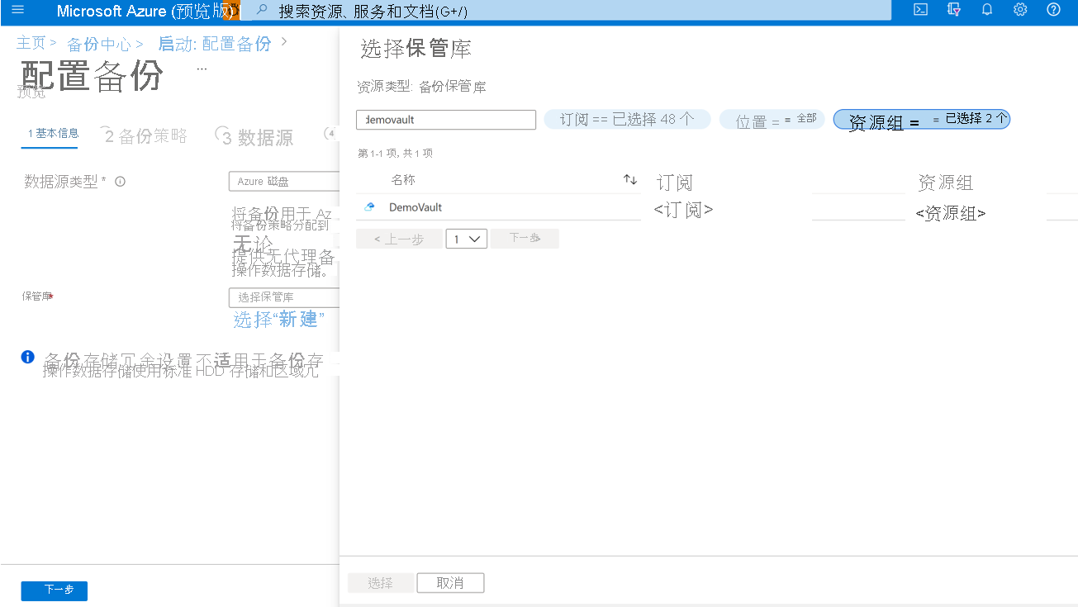Open the ellipsis more options
The width and height of the screenshot is (1078, 607).
[202, 69]
